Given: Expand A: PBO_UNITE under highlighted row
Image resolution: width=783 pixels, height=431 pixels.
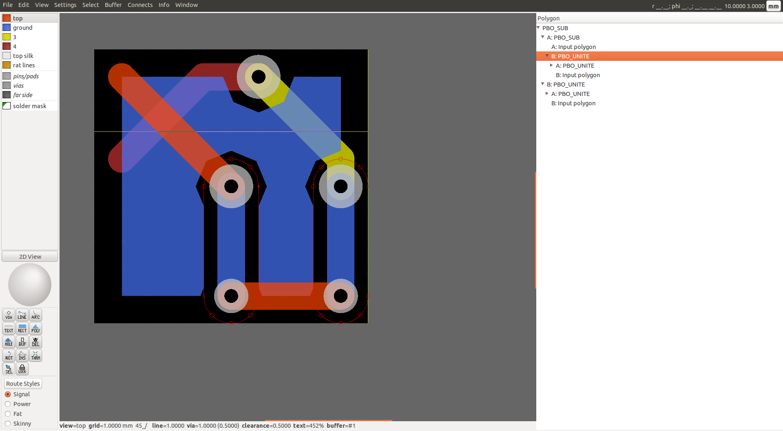Looking at the screenshot, I should pyautogui.click(x=551, y=65).
